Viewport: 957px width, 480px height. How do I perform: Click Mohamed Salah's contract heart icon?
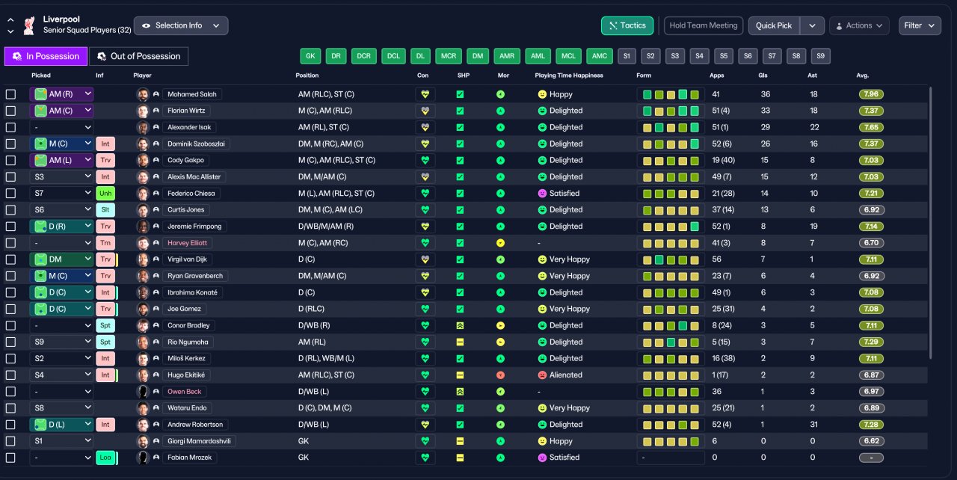(x=425, y=94)
